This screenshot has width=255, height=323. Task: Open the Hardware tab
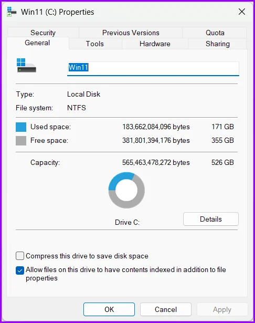pos(155,44)
